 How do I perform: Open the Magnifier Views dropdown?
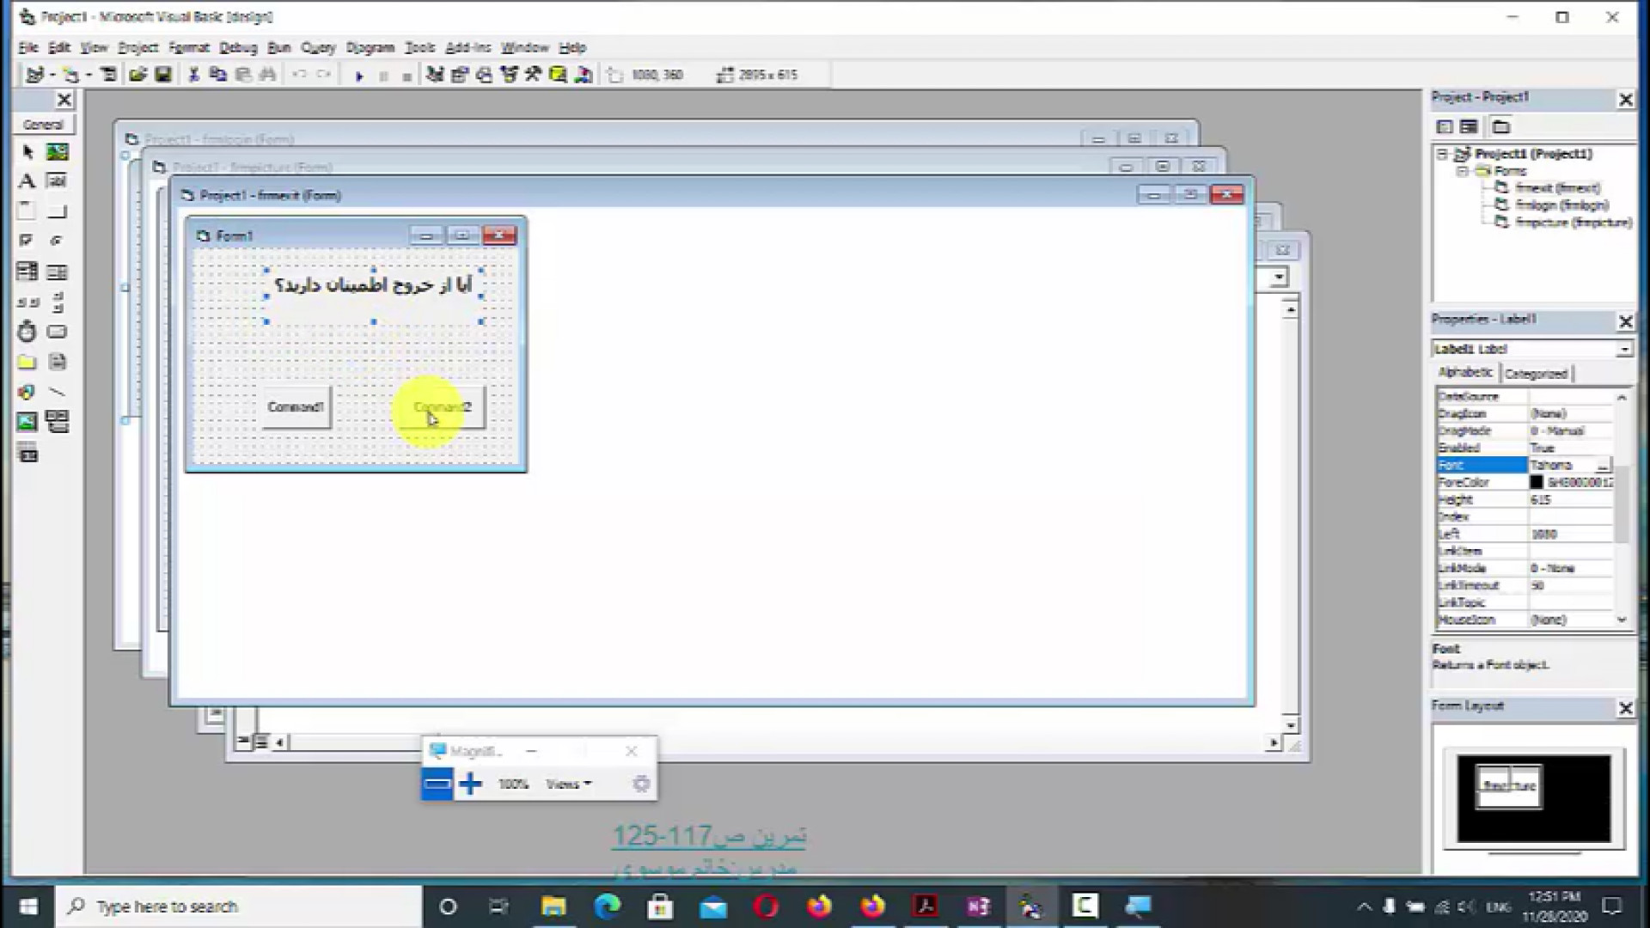coord(568,784)
